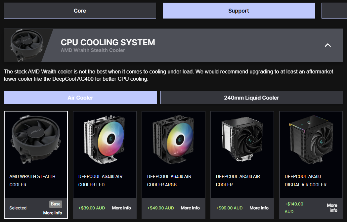The height and width of the screenshot is (222, 347).
Task: Select the +$39.00 AUD AG400 LED option
Action: (92, 208)
